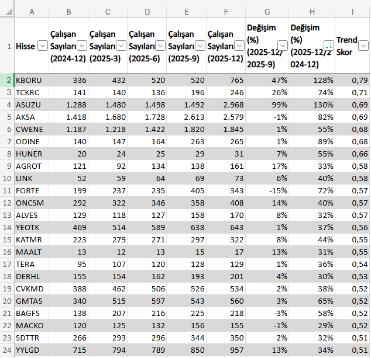Click the GMTAS cell
This screenshot has height=358, width=371.
point(32,301)
